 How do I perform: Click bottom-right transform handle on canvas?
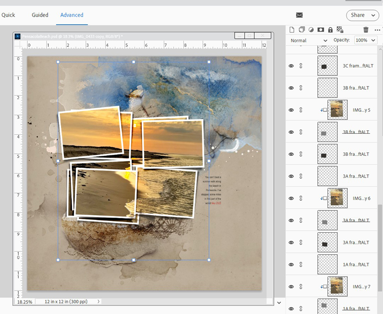click(x=209, y=260)
